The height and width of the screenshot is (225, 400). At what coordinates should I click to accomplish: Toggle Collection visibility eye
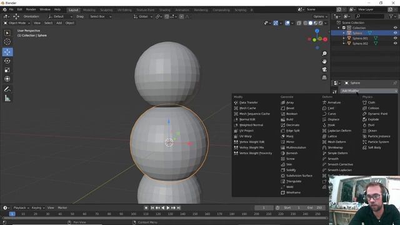[x=395, y=27]
